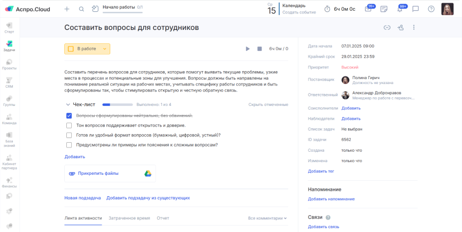Collapse the Чек-лист section chevron
Viewport: 462px width, 232px height.
tap(68, 105)
